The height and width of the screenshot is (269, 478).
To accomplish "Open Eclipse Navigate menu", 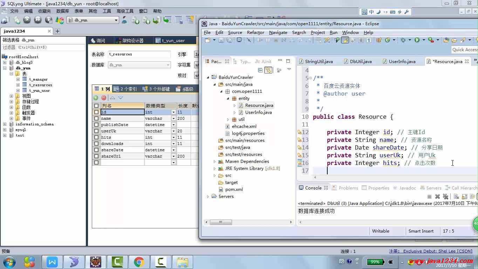I will click(278, 32).
